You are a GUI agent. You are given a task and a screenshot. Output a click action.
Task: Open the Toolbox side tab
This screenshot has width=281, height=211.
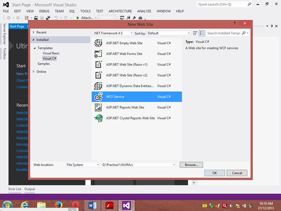click(x=4, y=54)
